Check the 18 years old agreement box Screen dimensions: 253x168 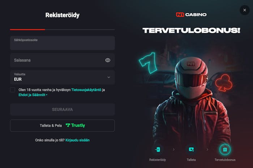coord(13,90)
